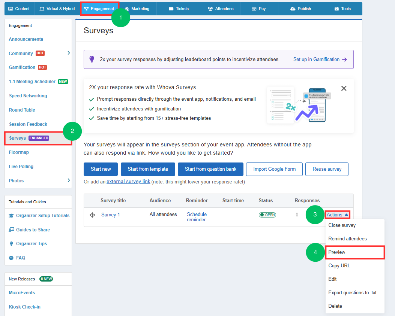Open Gamification in sidebar
The height and width of the screenshot is (316, 395).
point(22,67)
